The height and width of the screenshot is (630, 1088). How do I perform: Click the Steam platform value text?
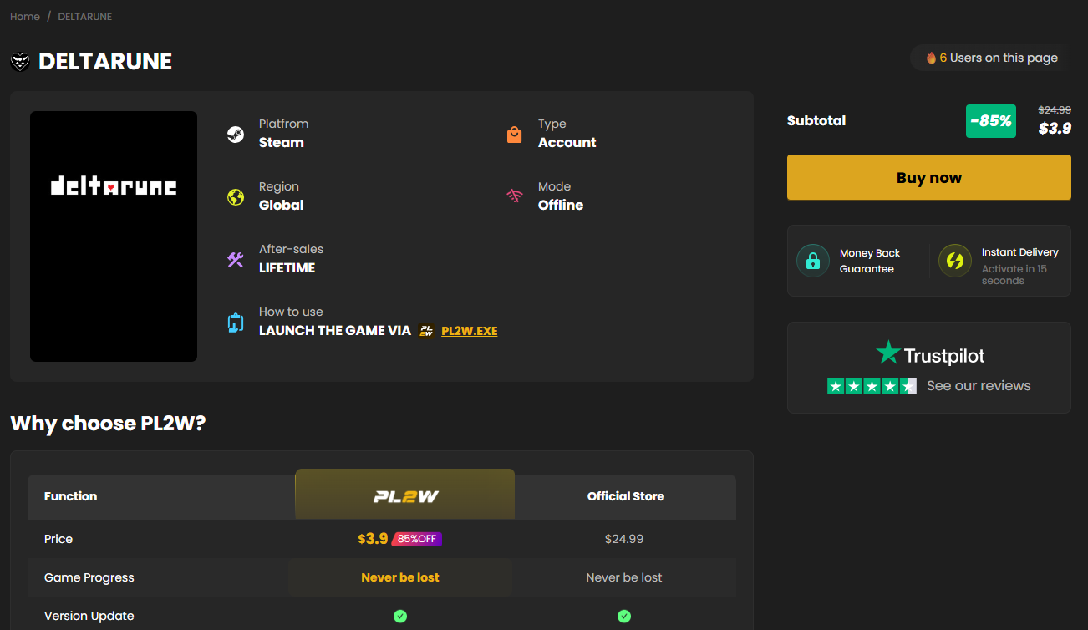[282, 143]
